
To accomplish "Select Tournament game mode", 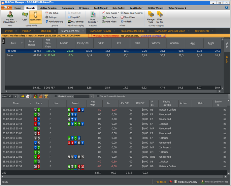I will click(36, 17).
